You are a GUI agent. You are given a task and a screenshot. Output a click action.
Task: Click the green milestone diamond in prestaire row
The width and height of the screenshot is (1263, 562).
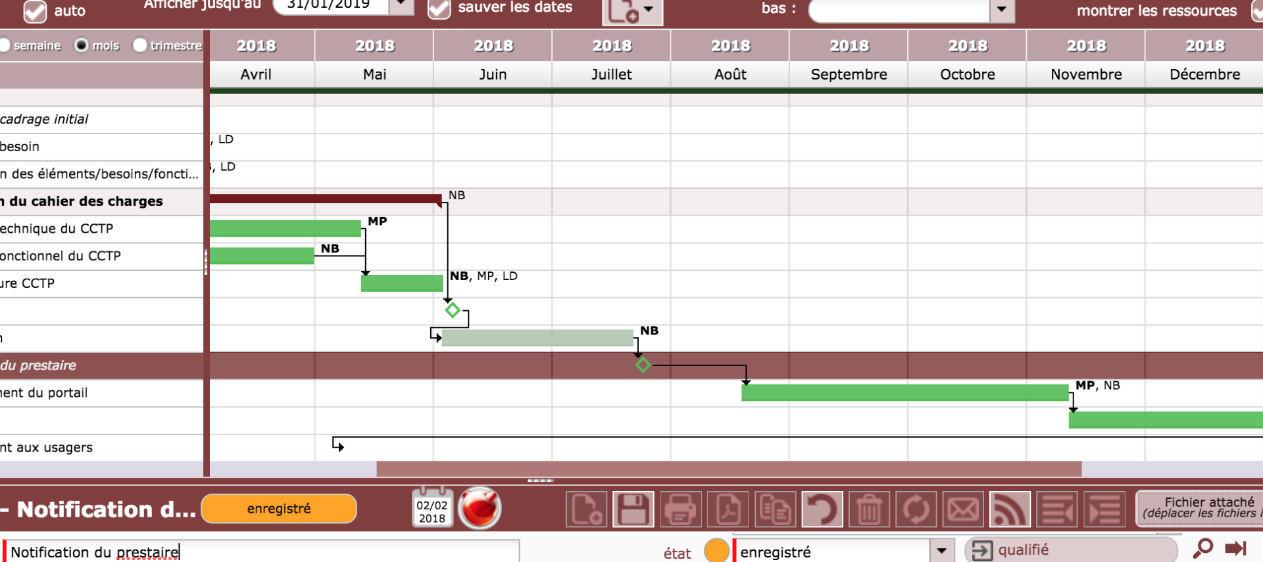pos(643,365)
